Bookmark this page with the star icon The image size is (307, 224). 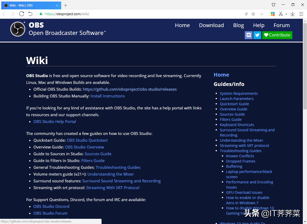[x=253, y=14]
